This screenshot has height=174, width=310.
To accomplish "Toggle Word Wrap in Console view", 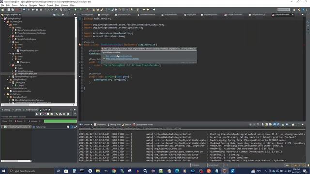I will (x=270, y=125).
